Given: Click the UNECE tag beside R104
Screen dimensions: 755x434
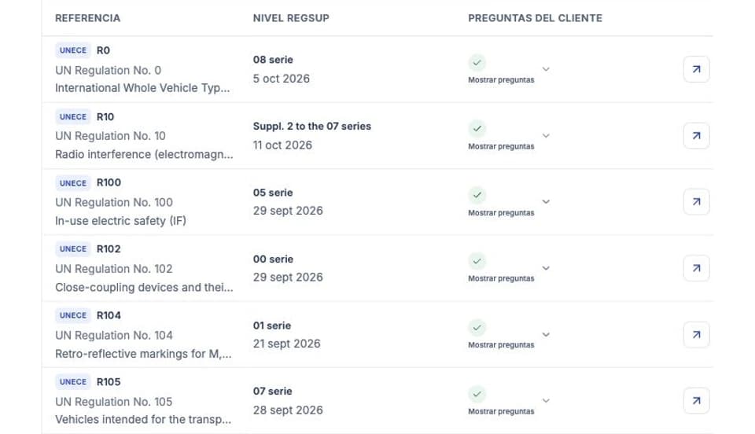Looking at the screenshot, I should 72,315.
